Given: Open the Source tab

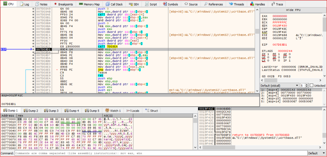Looking at the screenshot, I should click(191, 4).
